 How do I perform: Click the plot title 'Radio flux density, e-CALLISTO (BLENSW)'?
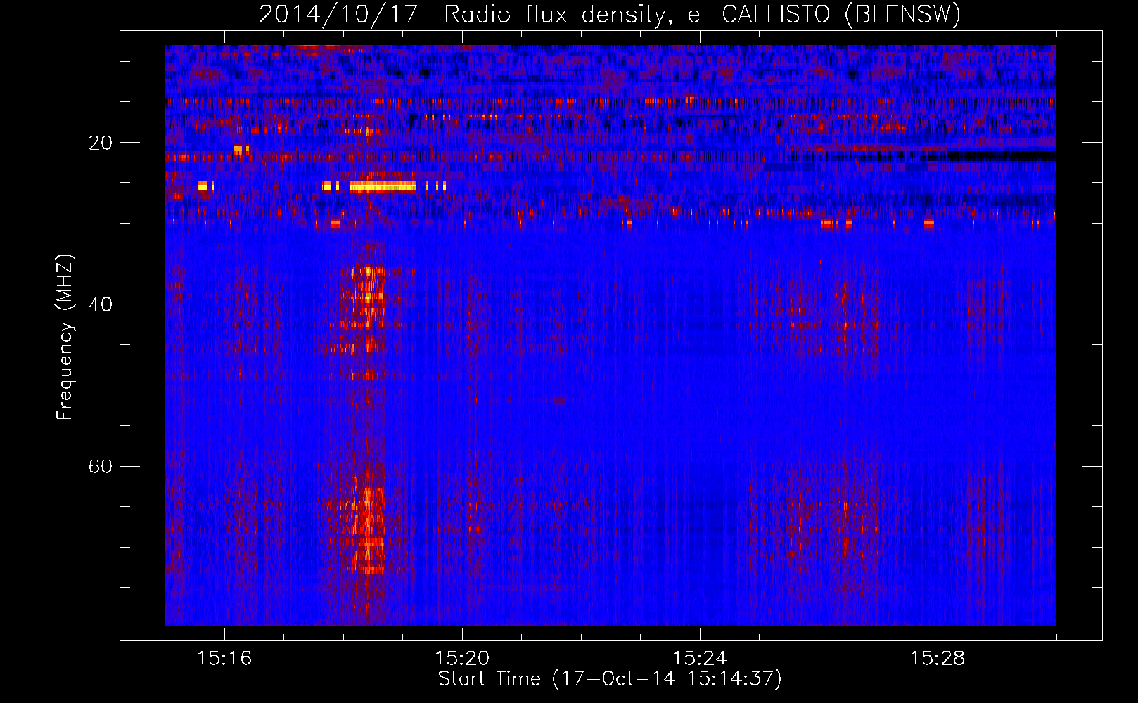pyautogui.click(x=702, y=14)
